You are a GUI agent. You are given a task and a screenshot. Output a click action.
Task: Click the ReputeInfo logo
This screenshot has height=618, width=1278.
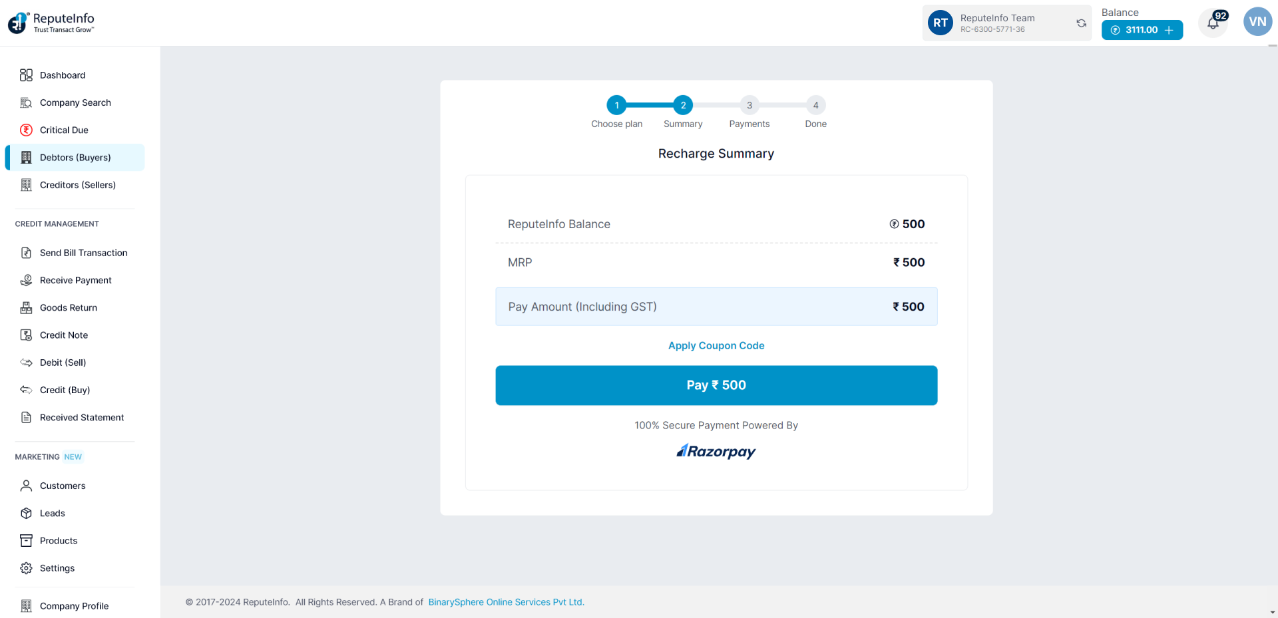pos(51,23)
